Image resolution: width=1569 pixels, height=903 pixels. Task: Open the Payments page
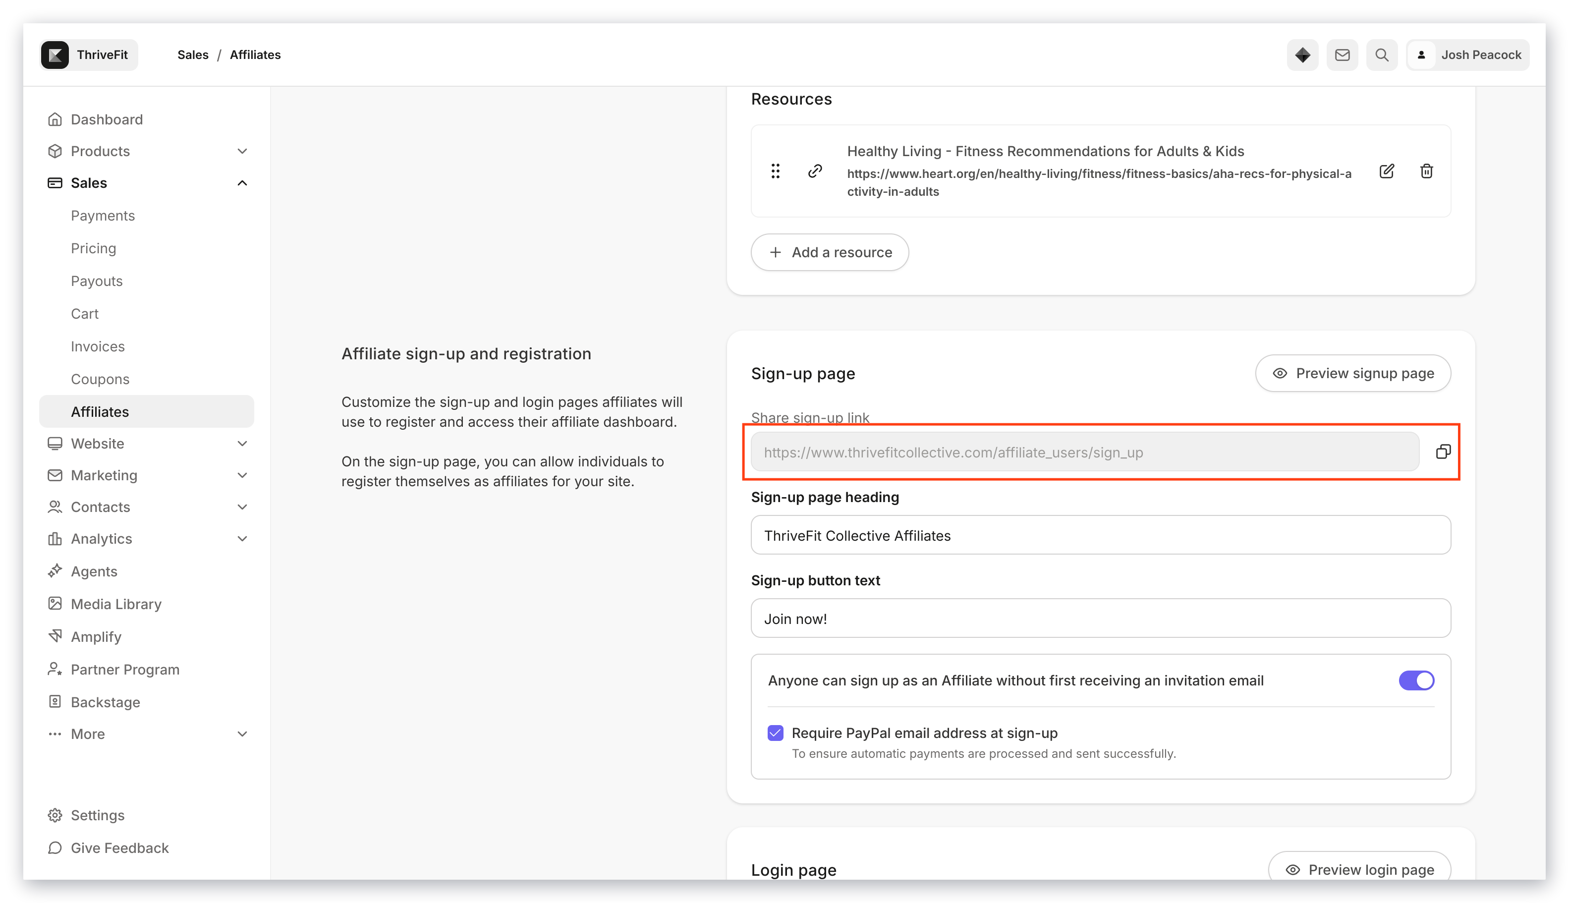pyautogui.click(x=103, y=215)
